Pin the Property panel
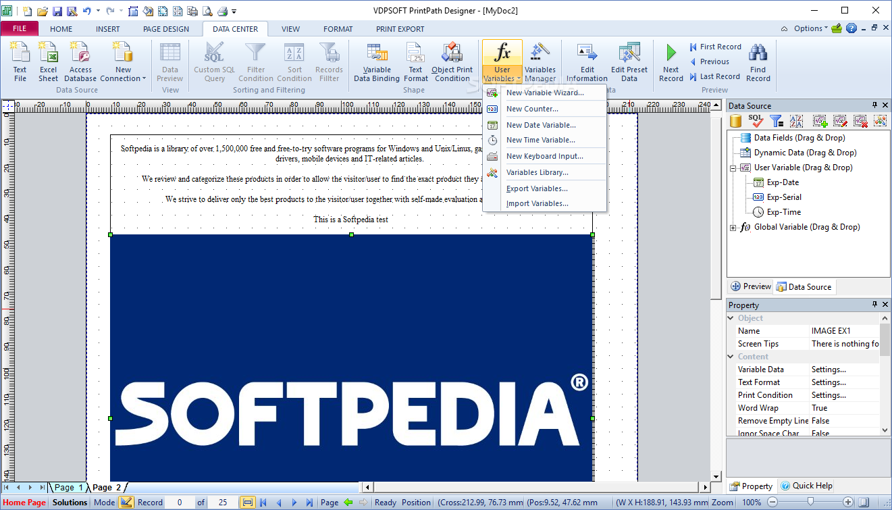 tap(874, 305)
